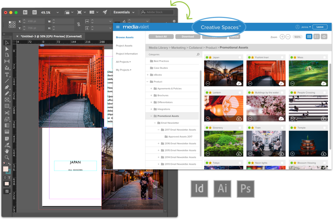Click the Leave button
This screenshot has height=219, width=333.
319,27
